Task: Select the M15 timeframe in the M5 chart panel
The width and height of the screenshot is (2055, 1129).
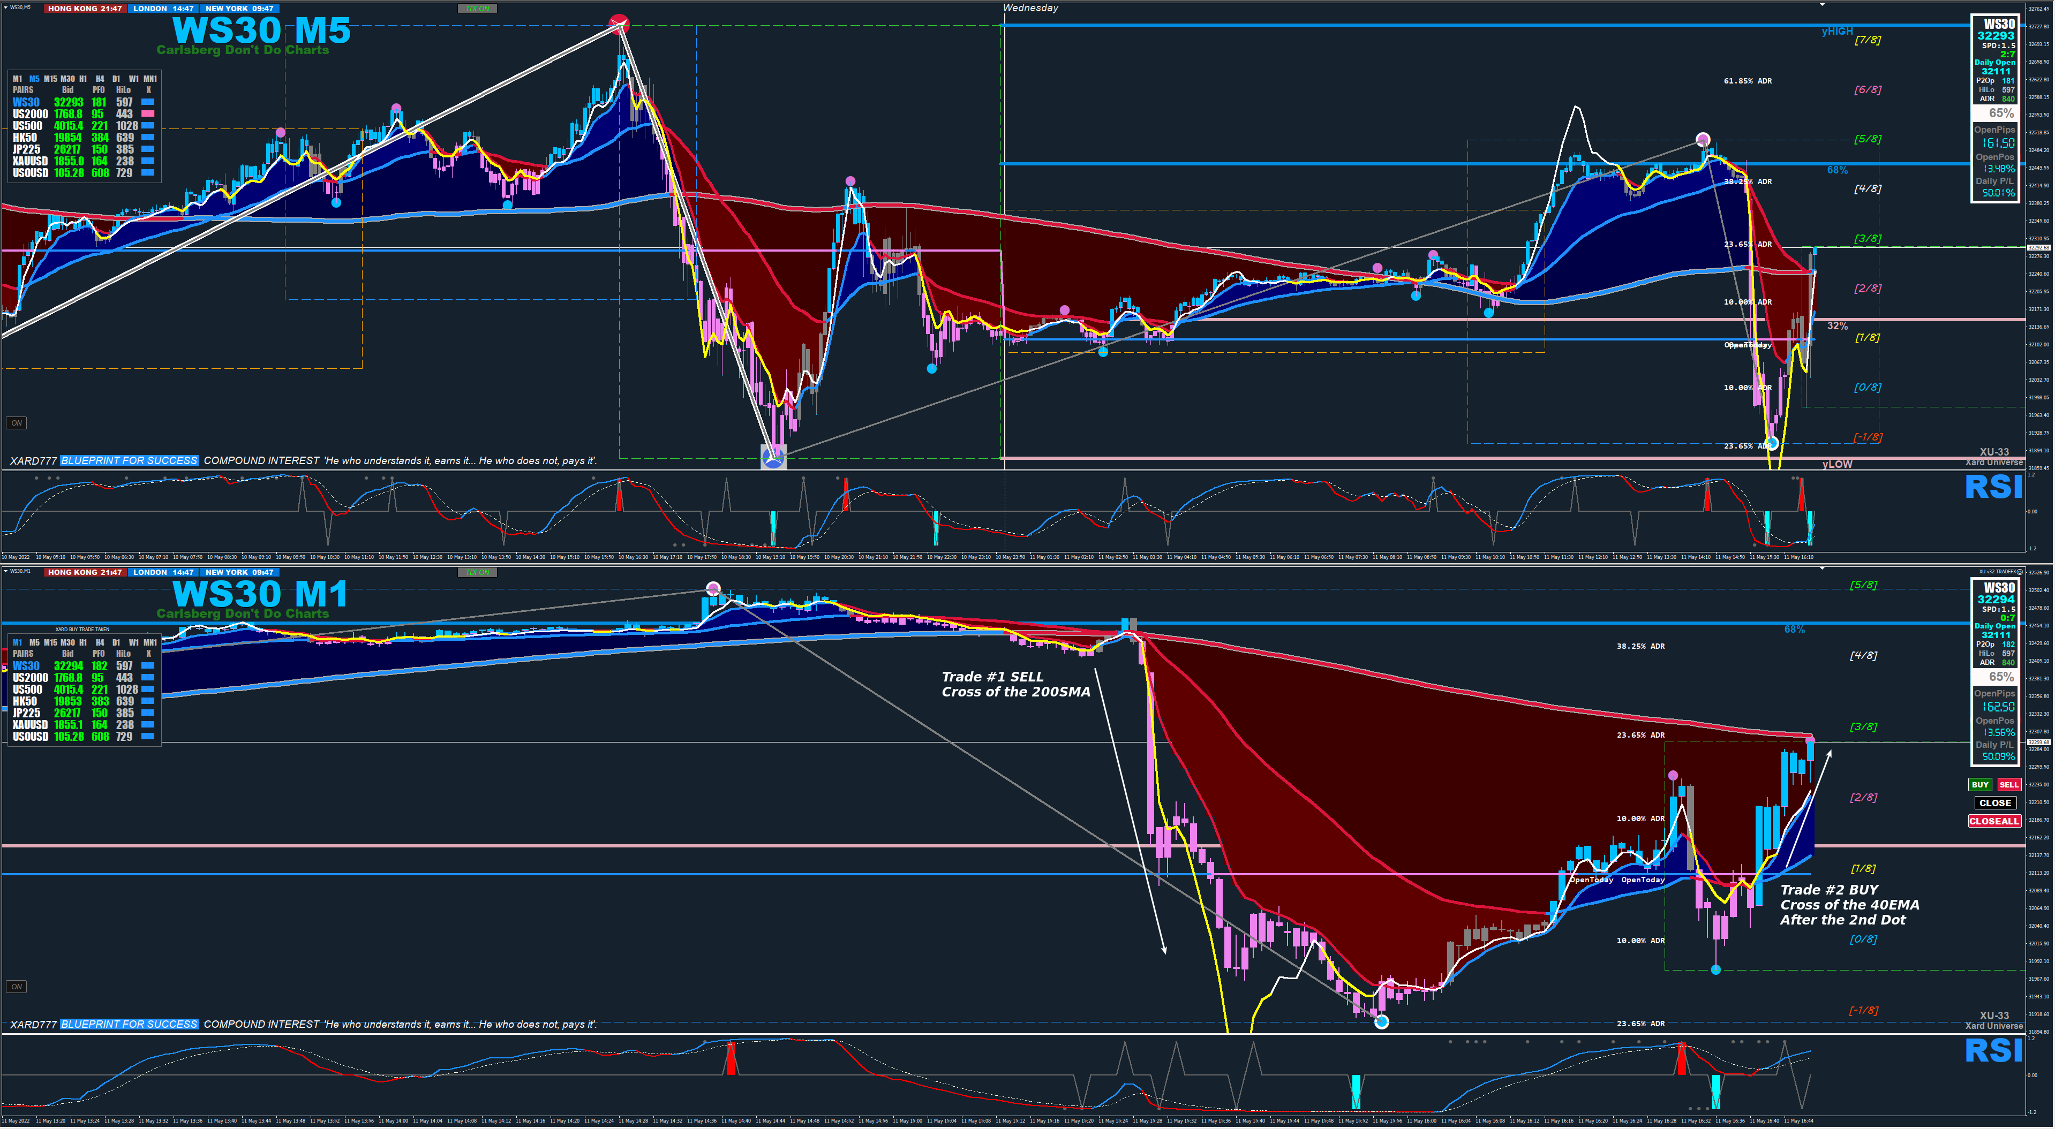Action: (50, 79)
